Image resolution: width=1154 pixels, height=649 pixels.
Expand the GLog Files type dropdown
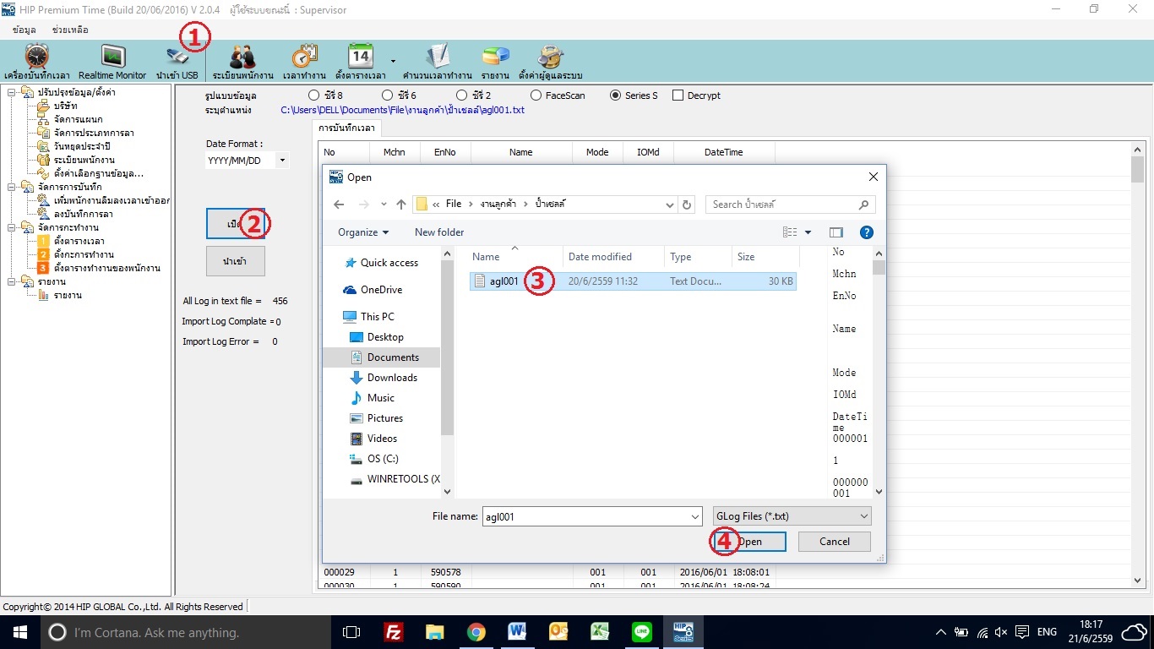coord(792,516)
